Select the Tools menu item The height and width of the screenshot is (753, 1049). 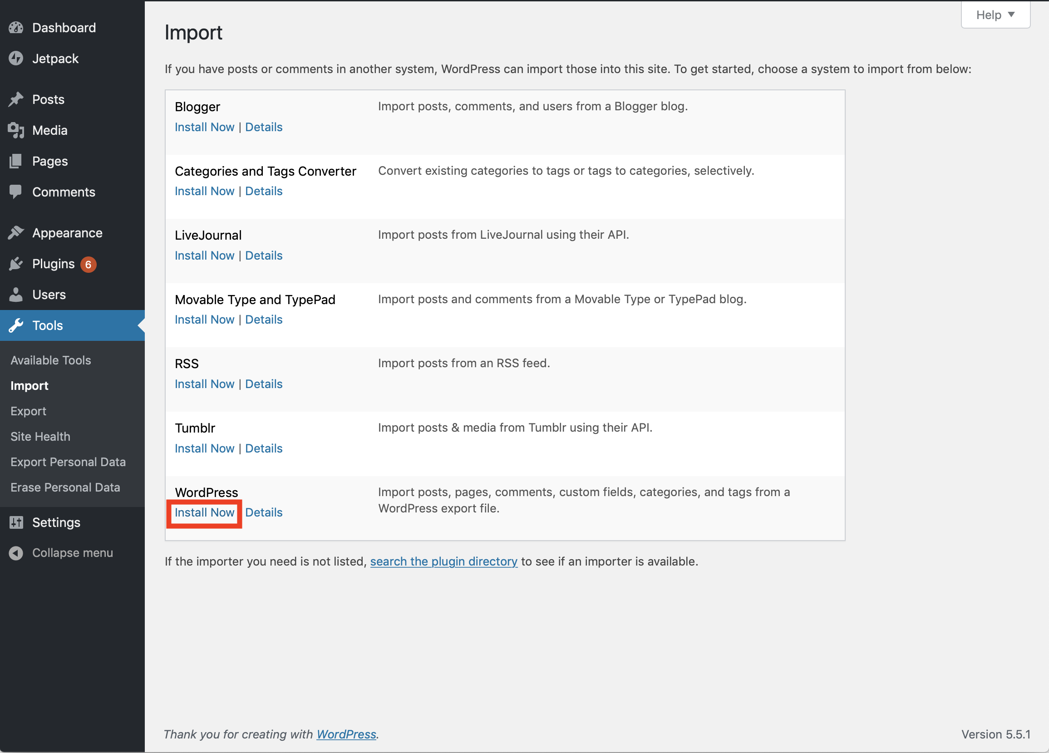(72, 325)
